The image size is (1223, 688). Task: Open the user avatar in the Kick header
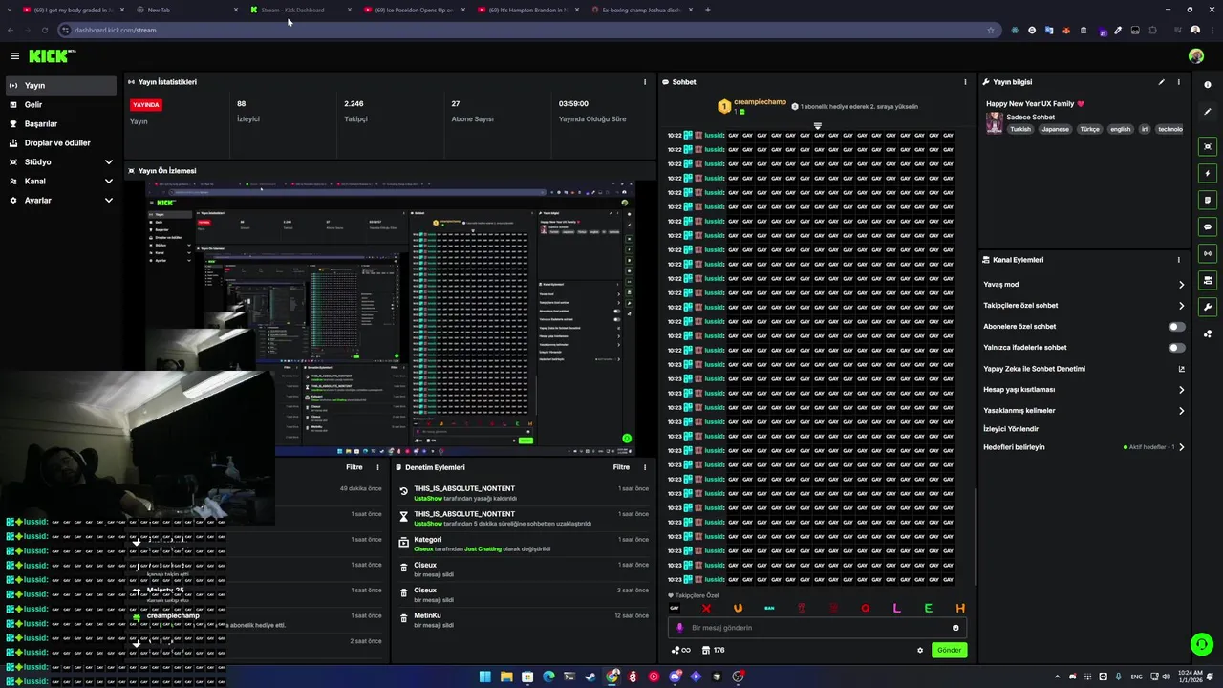[x=1195, y=56]
